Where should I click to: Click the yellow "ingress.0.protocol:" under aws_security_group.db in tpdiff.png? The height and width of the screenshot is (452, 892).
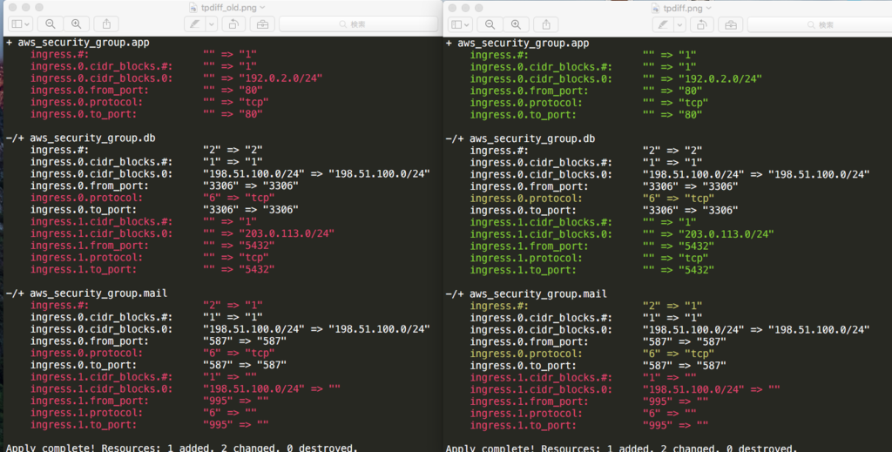pyautogui.click(x=526, y=199)
